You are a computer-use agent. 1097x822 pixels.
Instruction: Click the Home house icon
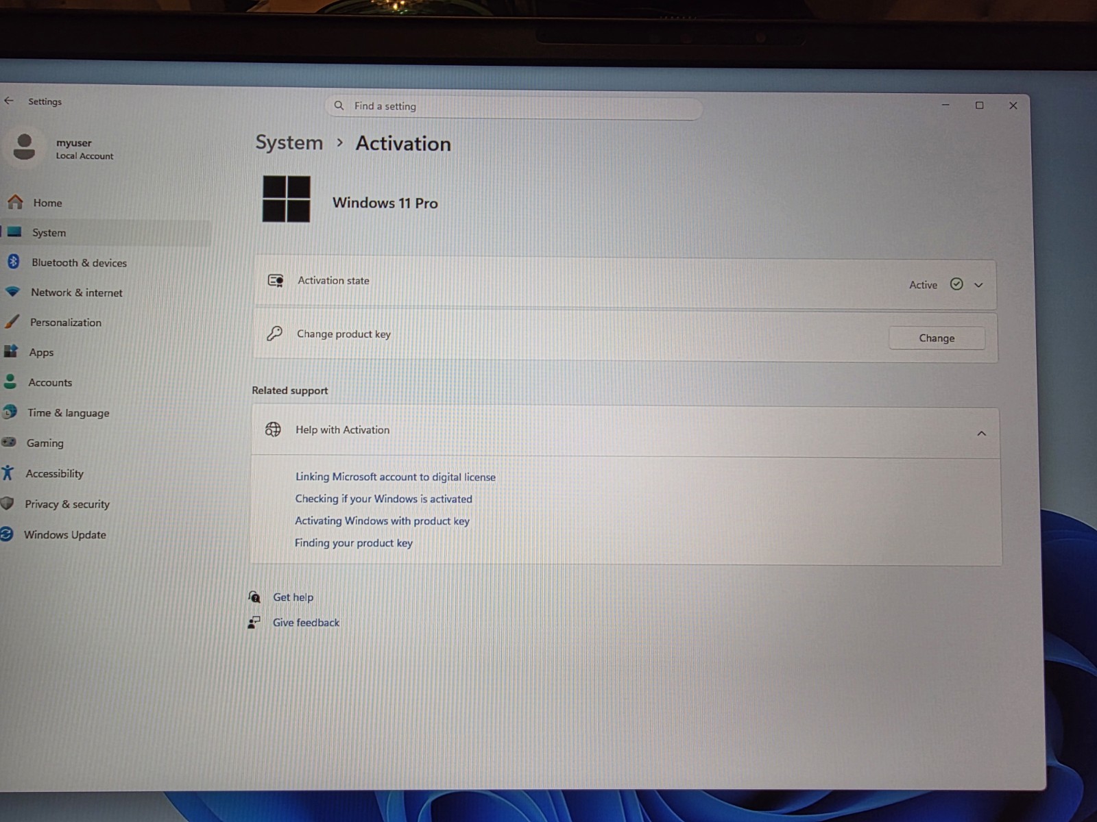click(15, 202)
